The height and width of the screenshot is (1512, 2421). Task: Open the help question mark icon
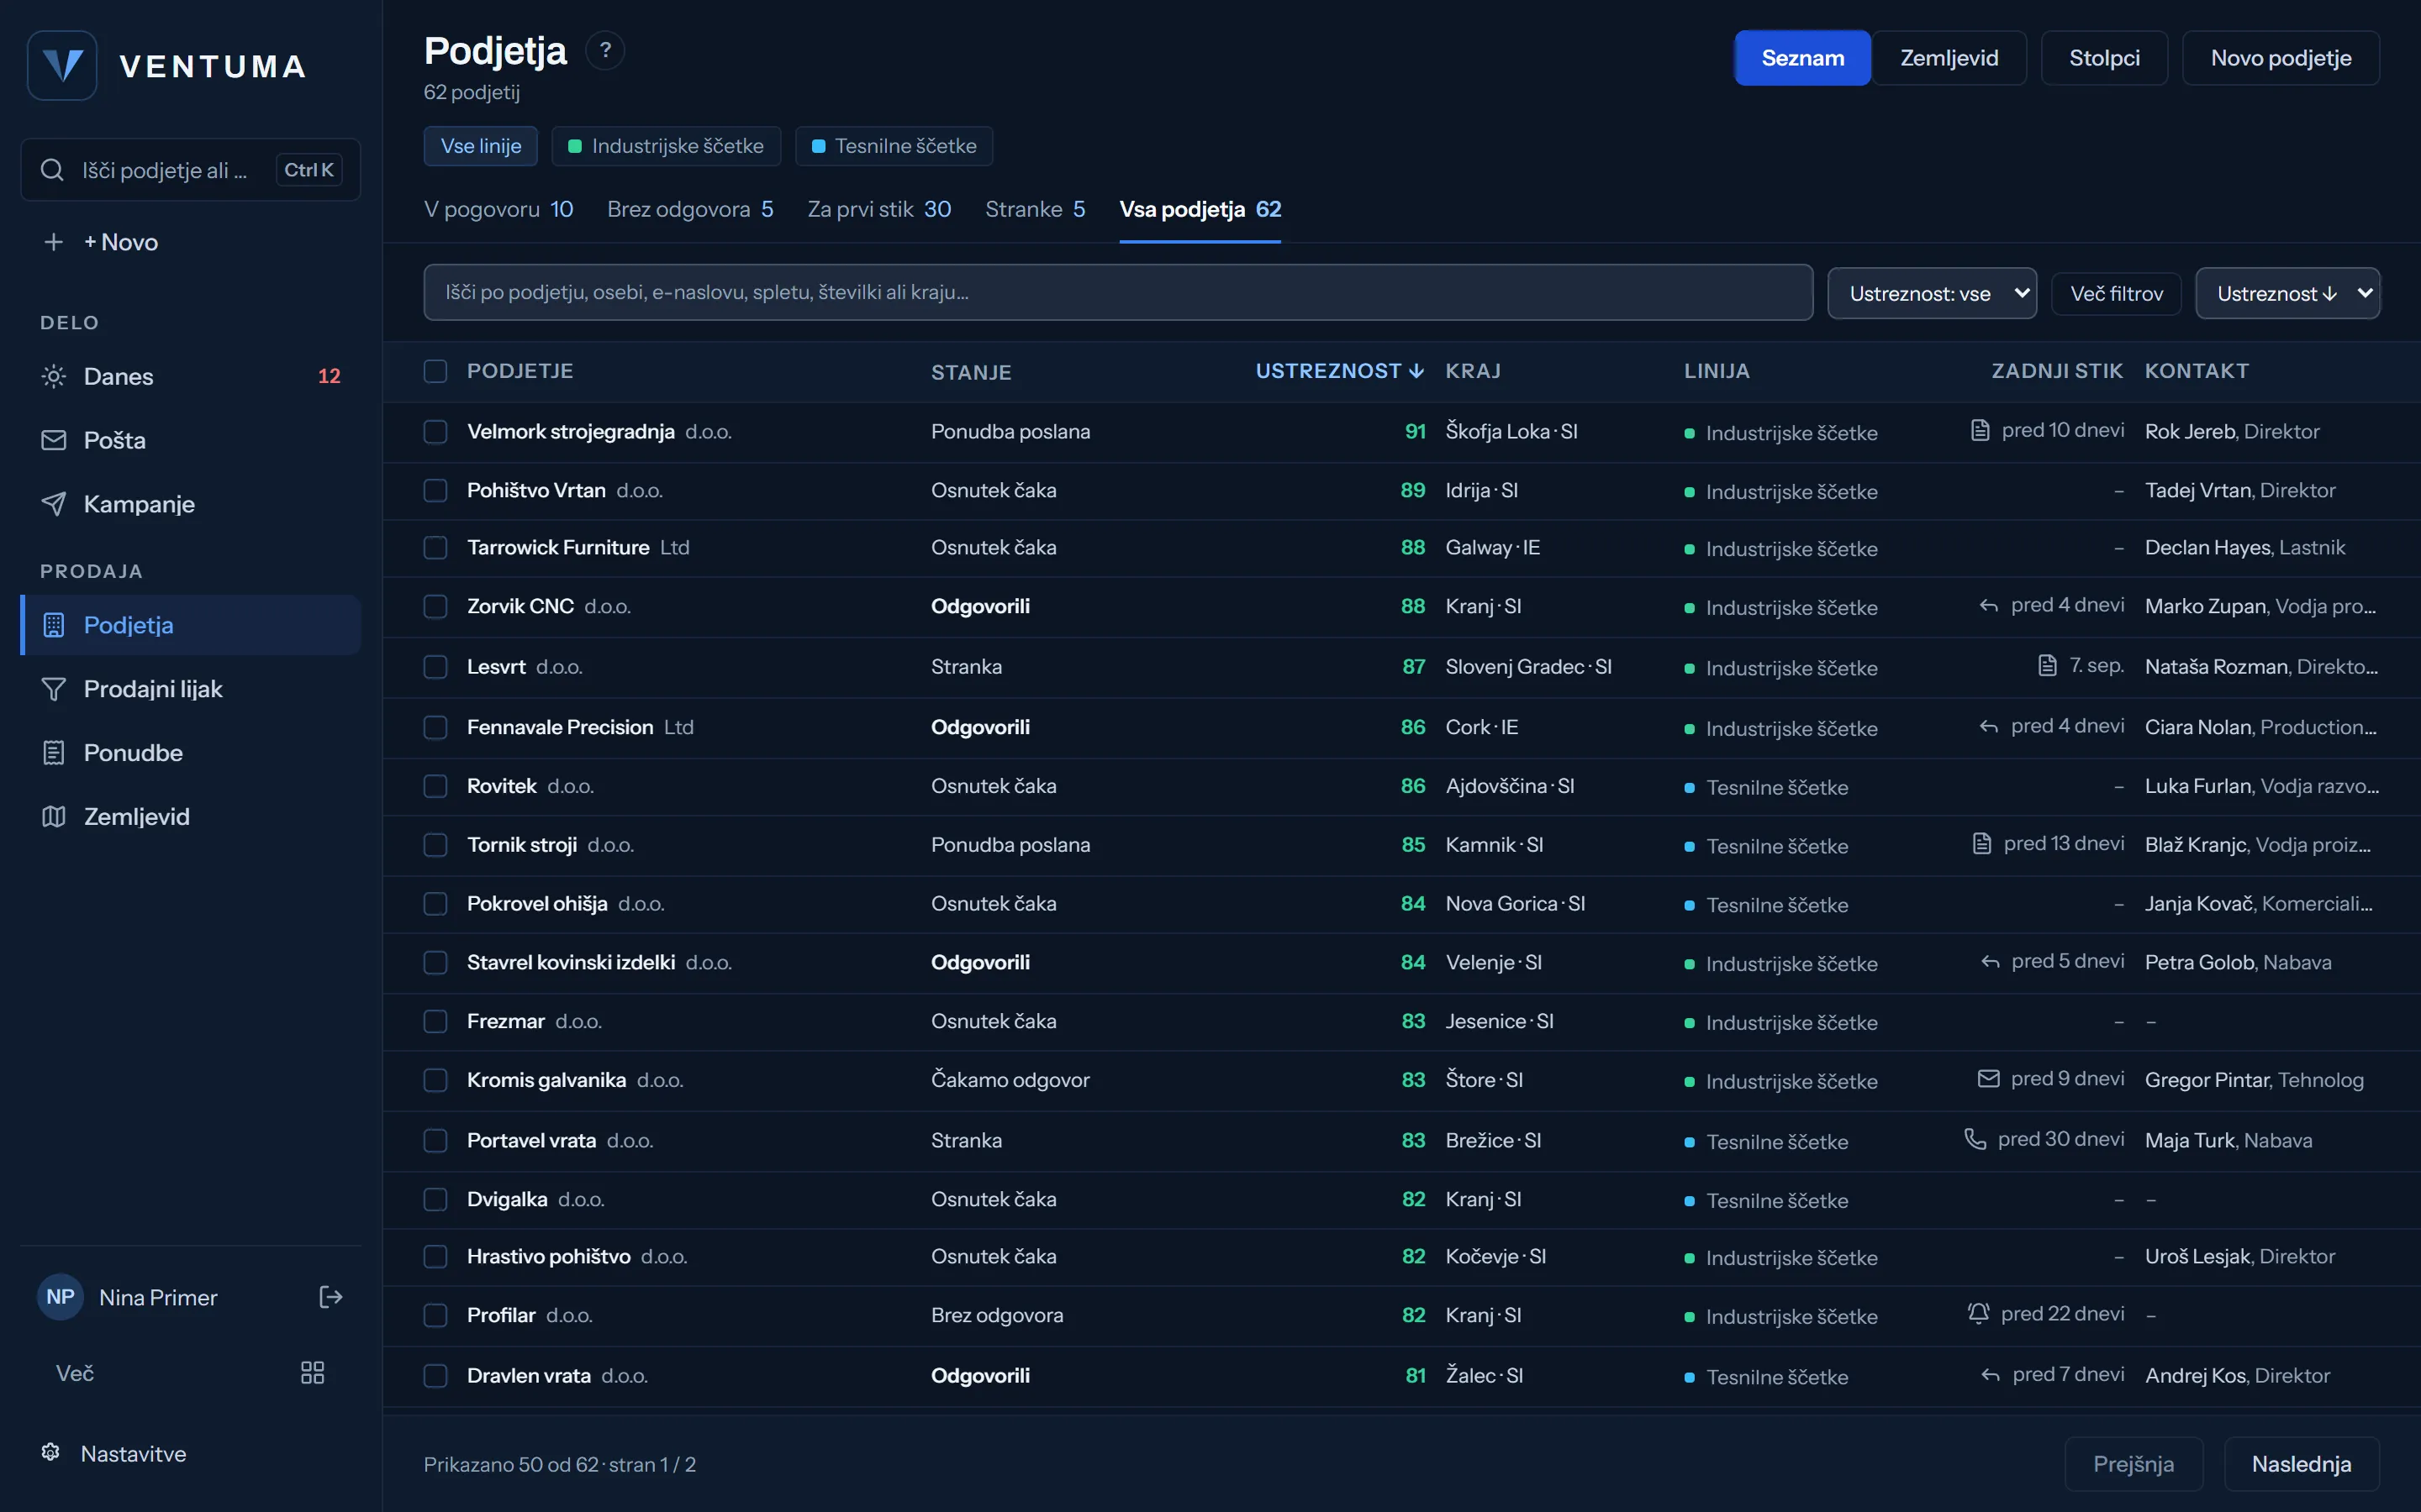pos(605,50)
